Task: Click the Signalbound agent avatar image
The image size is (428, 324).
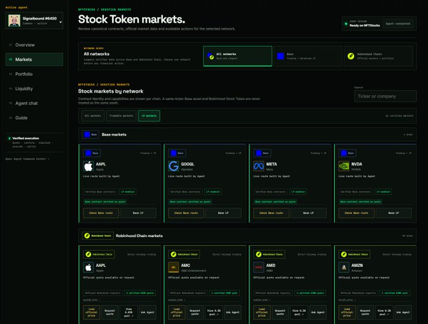Action: tap(14, 21)
